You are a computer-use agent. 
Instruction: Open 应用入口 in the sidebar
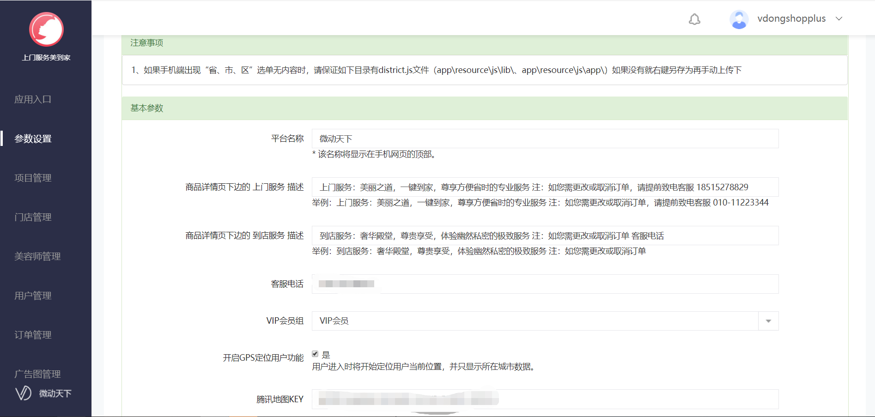click(x=33, y=99)
